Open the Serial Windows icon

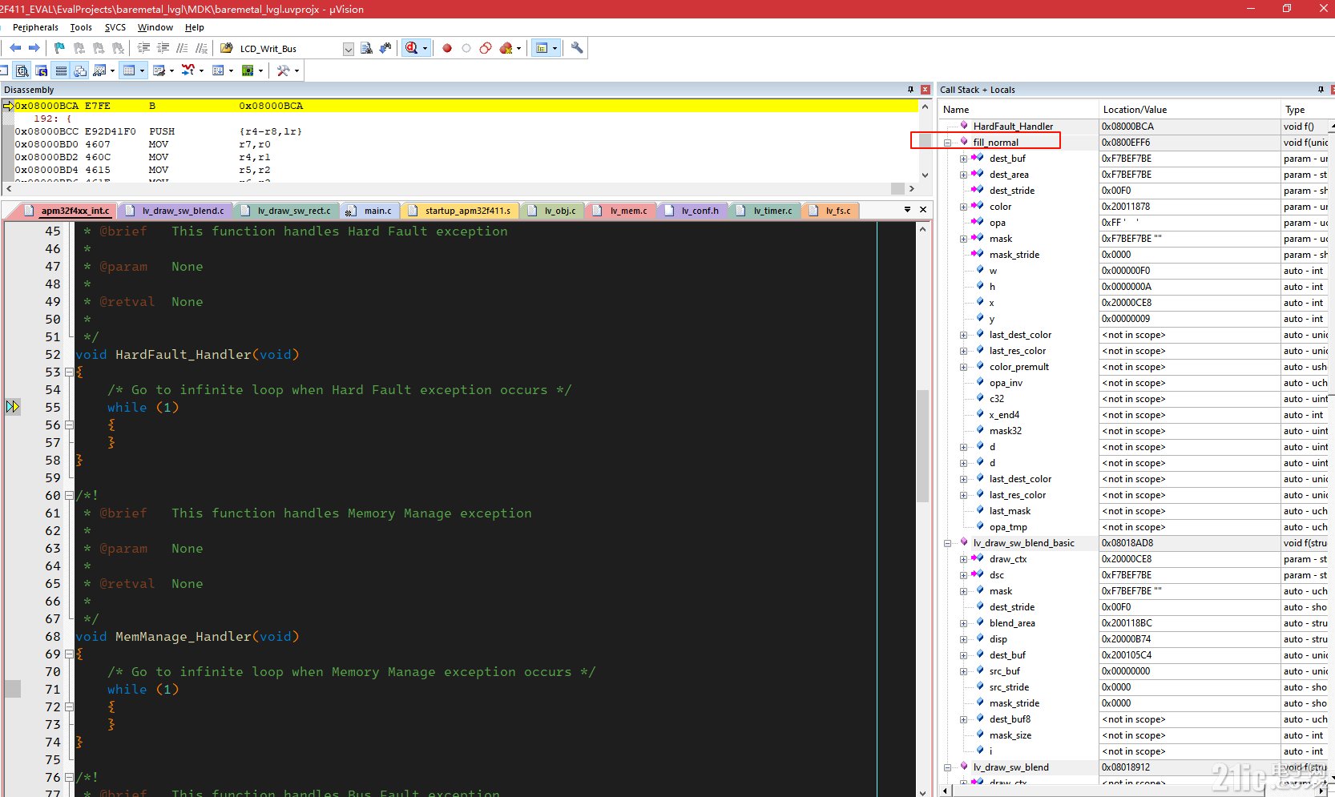(x=159, y=70)
